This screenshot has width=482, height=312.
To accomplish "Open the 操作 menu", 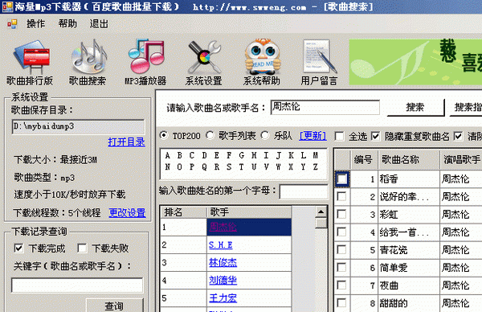I will pos(35,23).
